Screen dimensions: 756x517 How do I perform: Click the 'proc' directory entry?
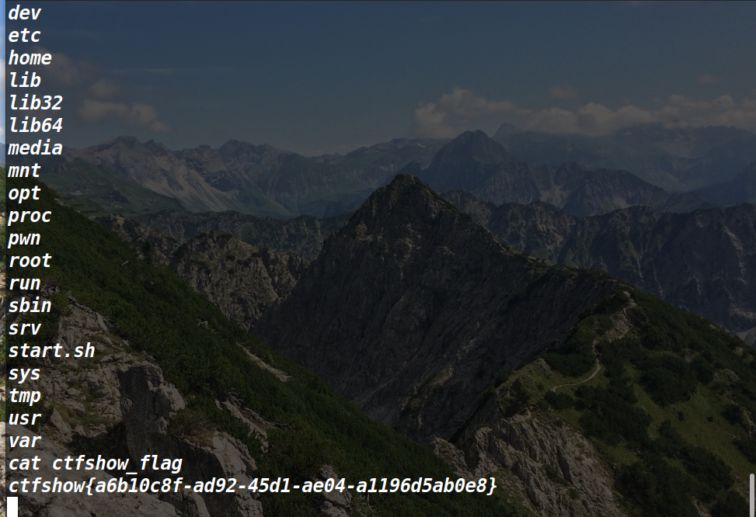click(x=30, y=217)
